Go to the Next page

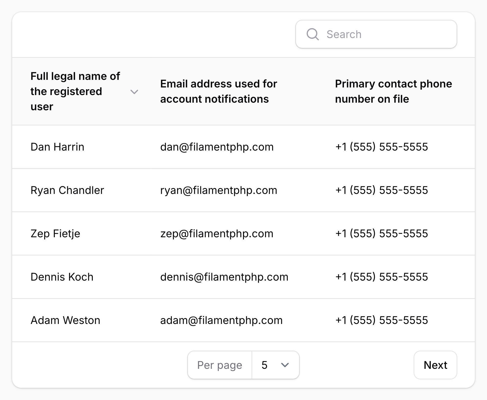[435, 365]
